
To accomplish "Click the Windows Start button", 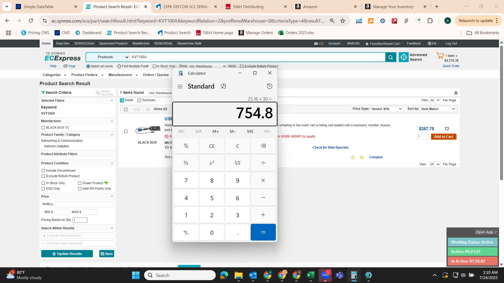I will 136,275.
